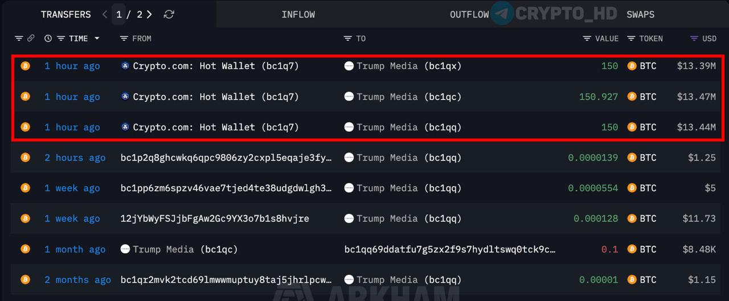Open the 12jYbWyFSJjbFgAw2Gc9YX3o7b1s8hvjre address
The image size is (729, 301).
[x=215, y=218]
